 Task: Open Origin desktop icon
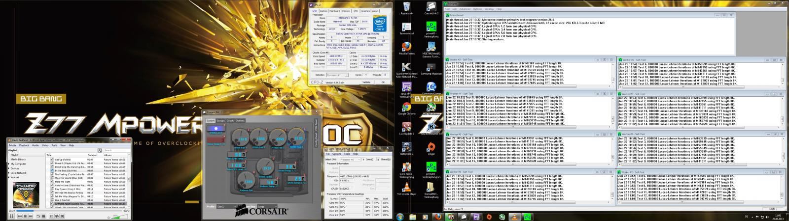coord(431,147)
